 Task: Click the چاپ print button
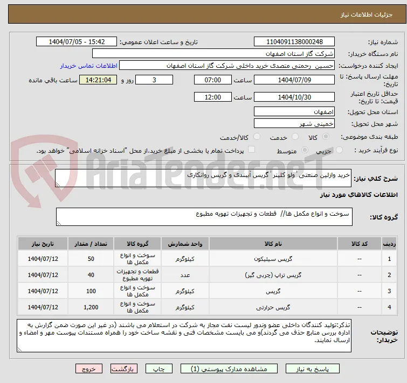point(159,369)
